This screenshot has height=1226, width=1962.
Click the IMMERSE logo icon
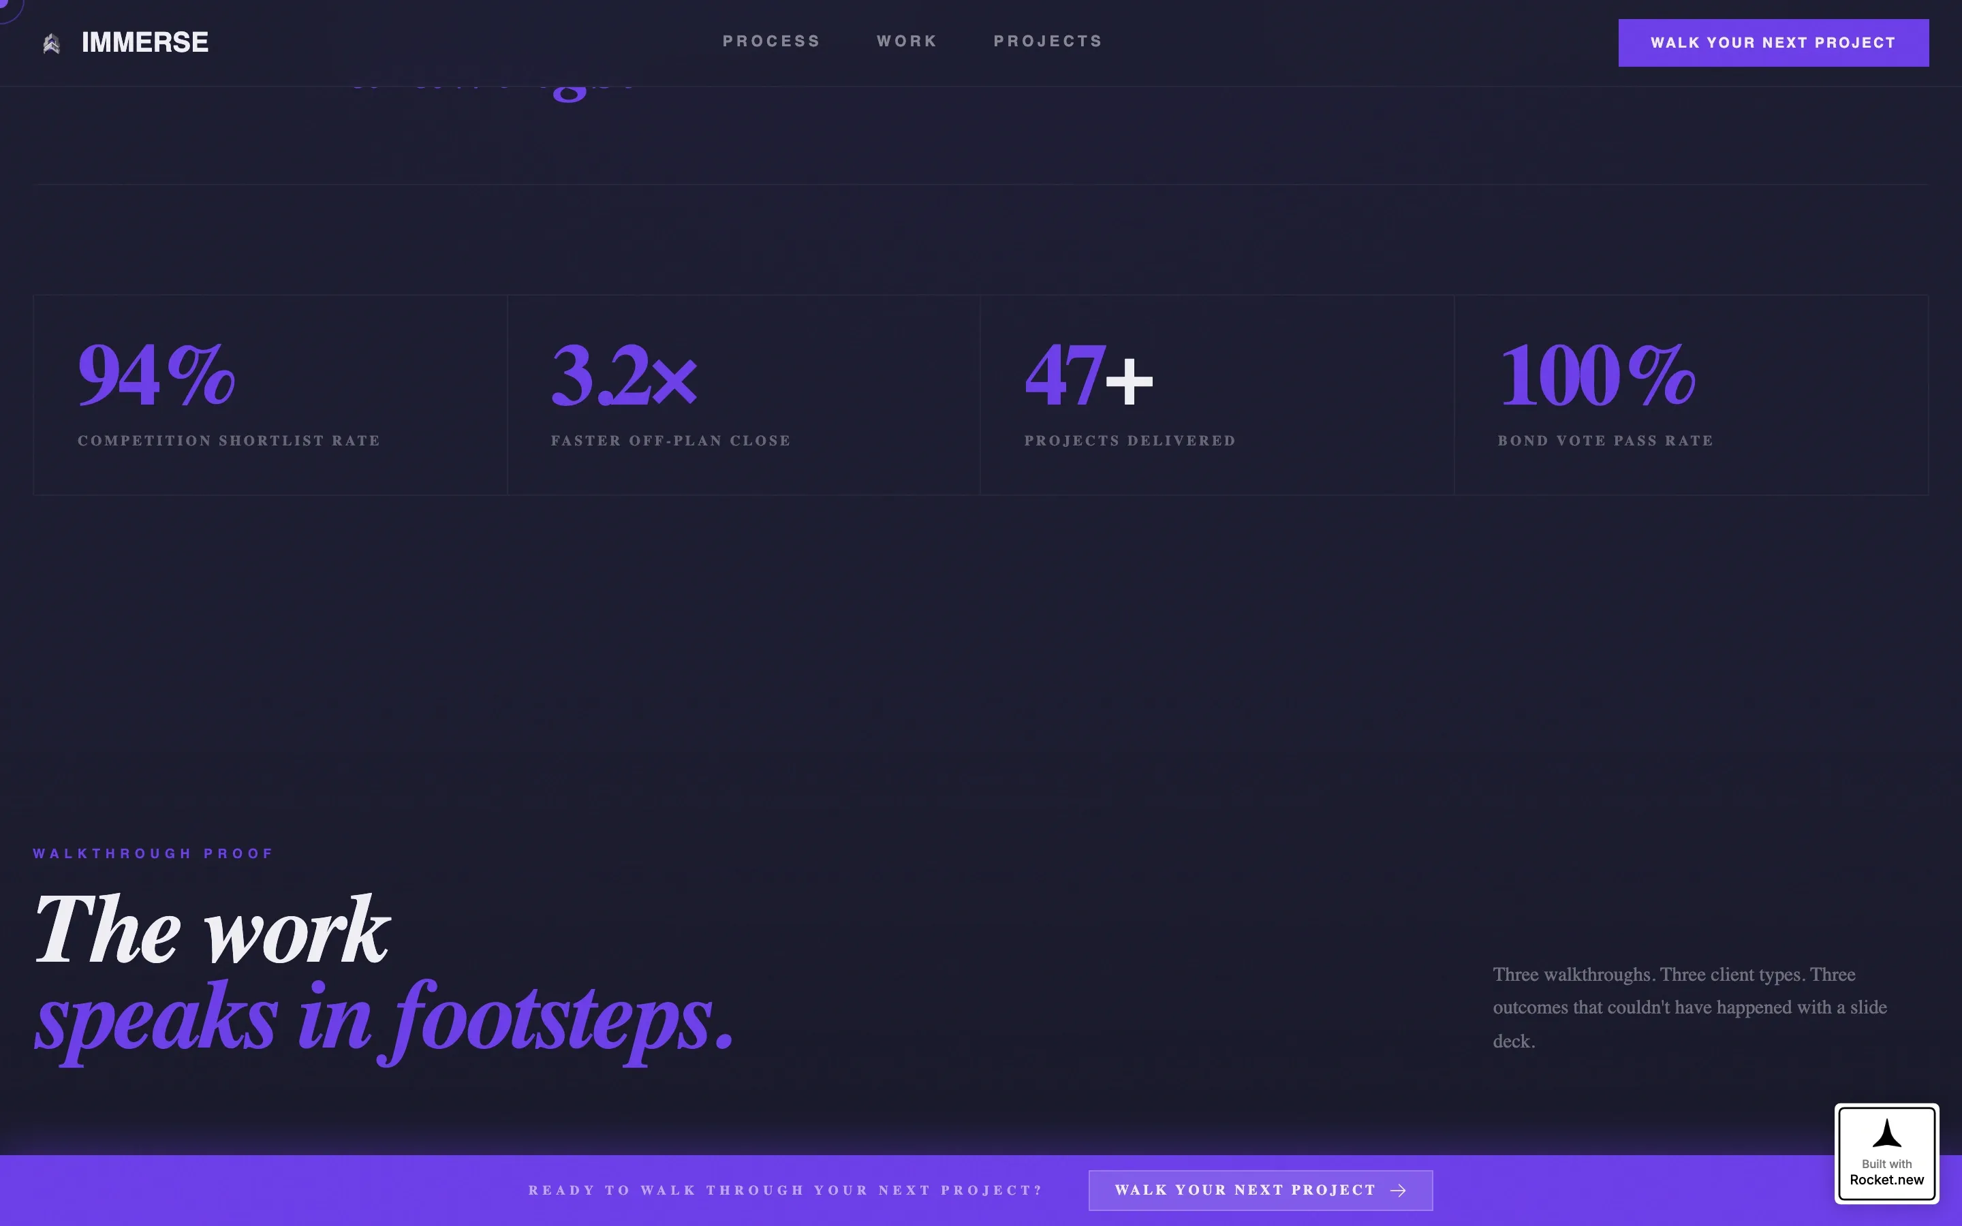(52, 43)
